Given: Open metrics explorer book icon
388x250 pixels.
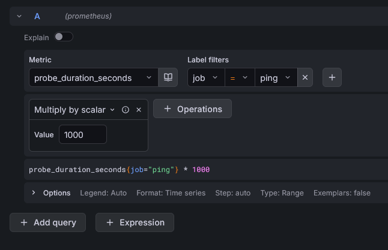Looking at the screenshot, I should [168, 78].
